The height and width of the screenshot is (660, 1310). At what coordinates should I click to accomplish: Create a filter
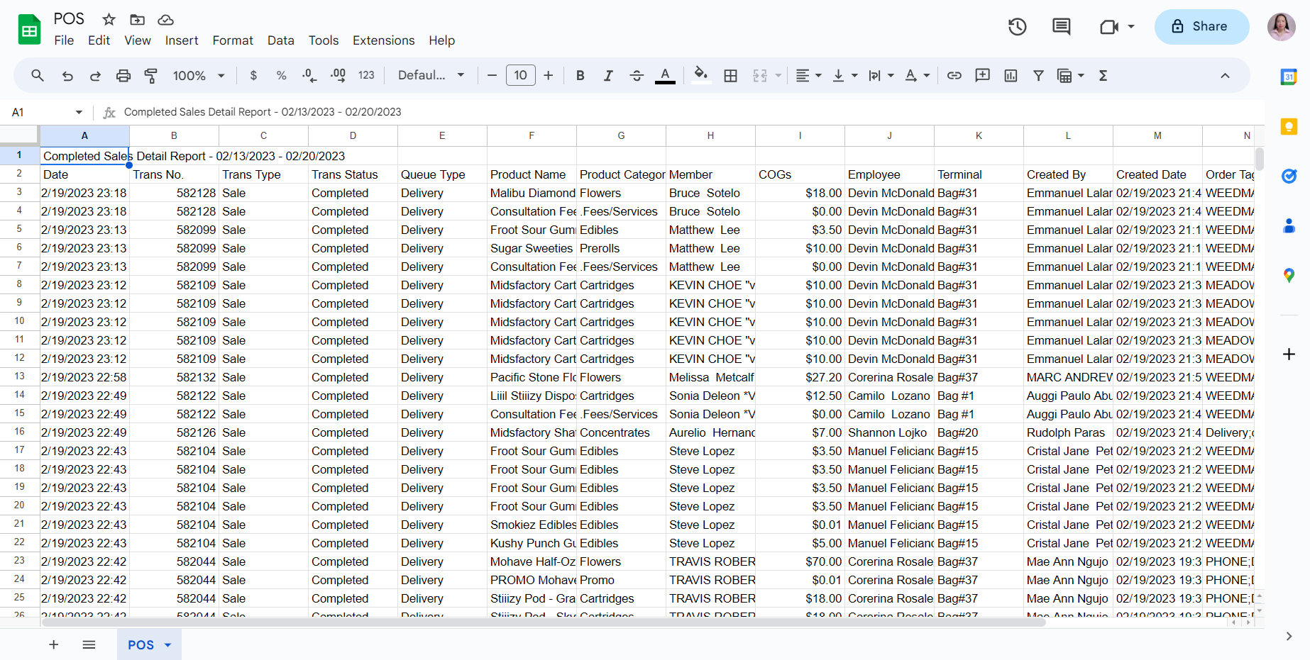1038,75
